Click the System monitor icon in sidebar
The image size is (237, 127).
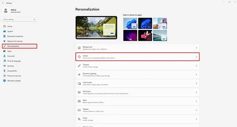click(x=4, y=31)
